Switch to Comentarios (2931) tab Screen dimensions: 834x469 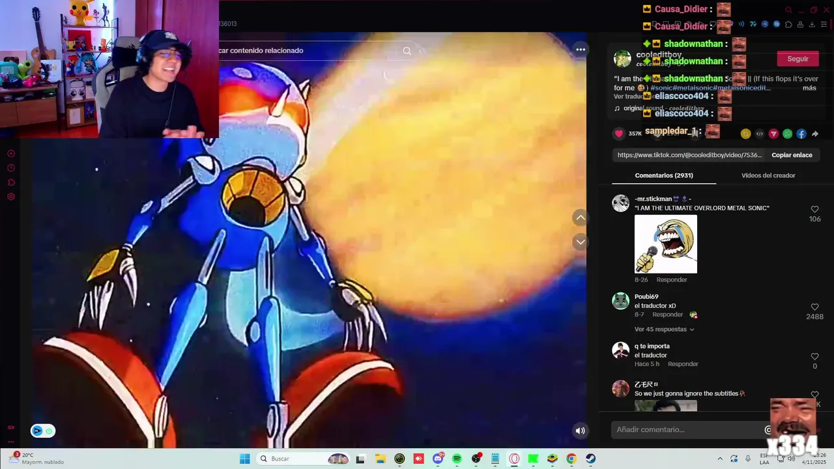[x=664, y=175]
